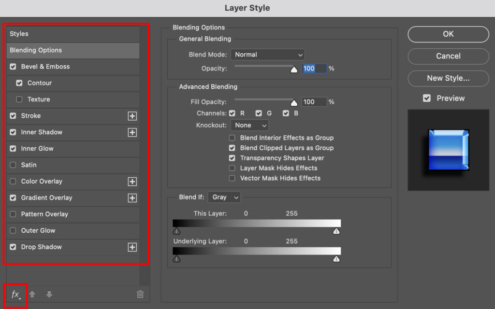Uncheck the Preview option
The height and width of the screenshot is (309, 495).
click(426, 98)
